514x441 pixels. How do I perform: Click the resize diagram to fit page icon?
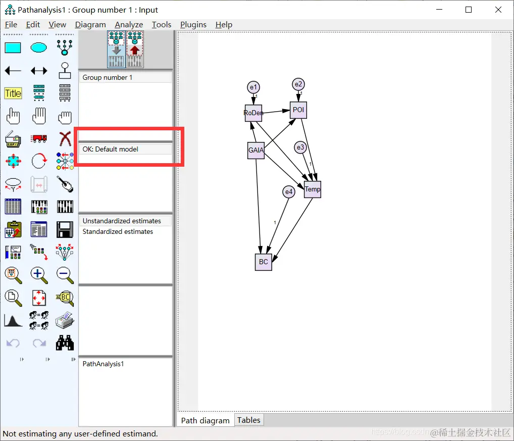click(39, 298)
